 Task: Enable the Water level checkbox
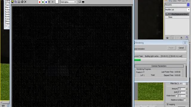coord(176,96)
